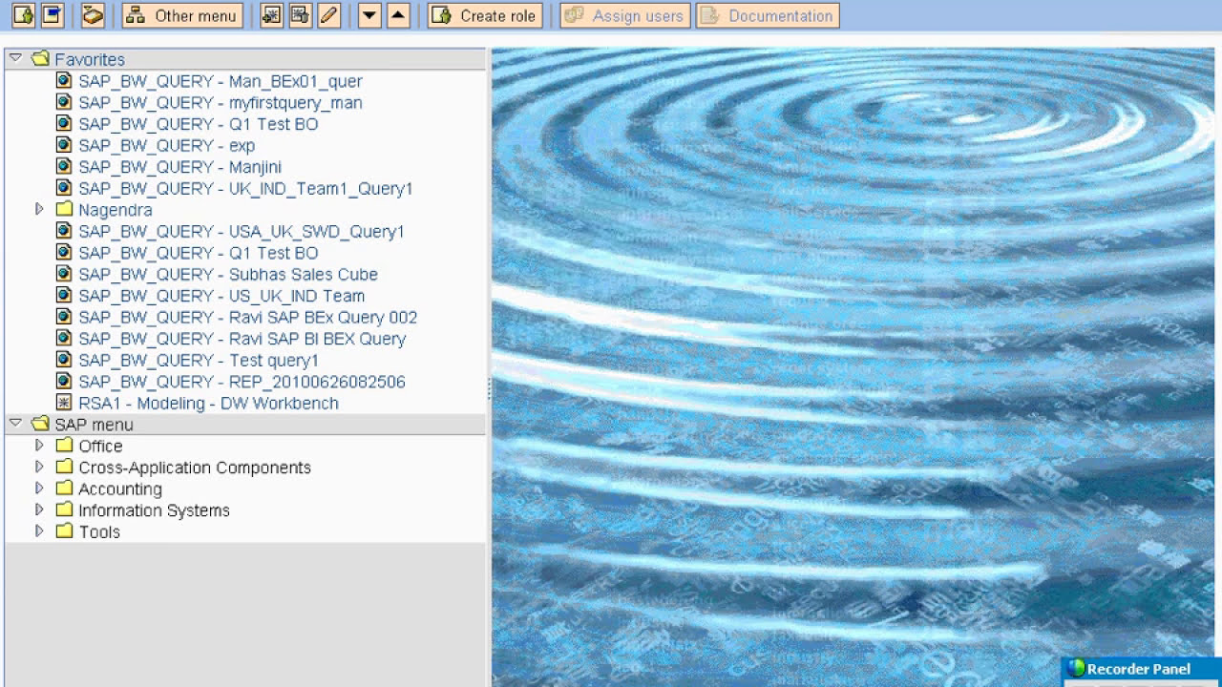Open Ravi SAP BEx Query 002
The height and width of the screenshot is (687, 1222).
247,317
